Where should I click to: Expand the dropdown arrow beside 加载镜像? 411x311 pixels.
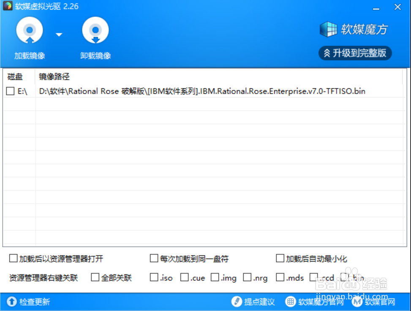[x=59, y=35]
